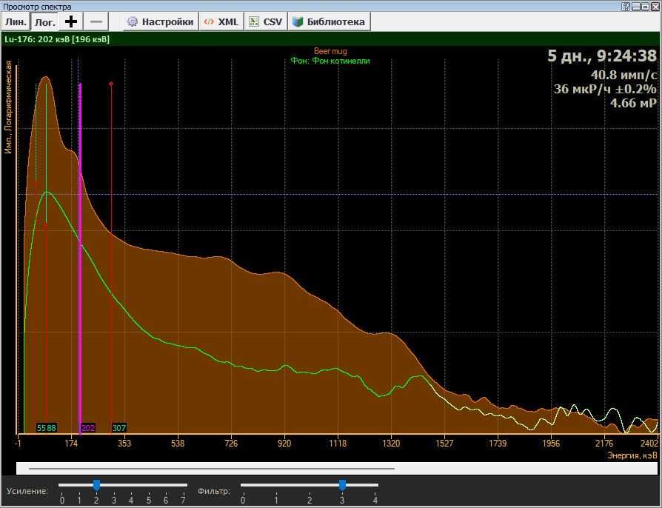Viewport: 662px width, 508px height.
Task: Close the Просмотр спектра window
Action: (x=655, y=7)
